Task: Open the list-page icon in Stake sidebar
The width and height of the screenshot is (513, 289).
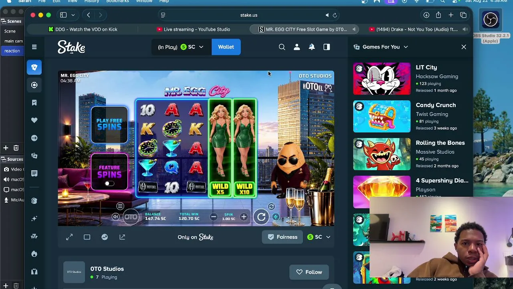Action: [34, 173]
